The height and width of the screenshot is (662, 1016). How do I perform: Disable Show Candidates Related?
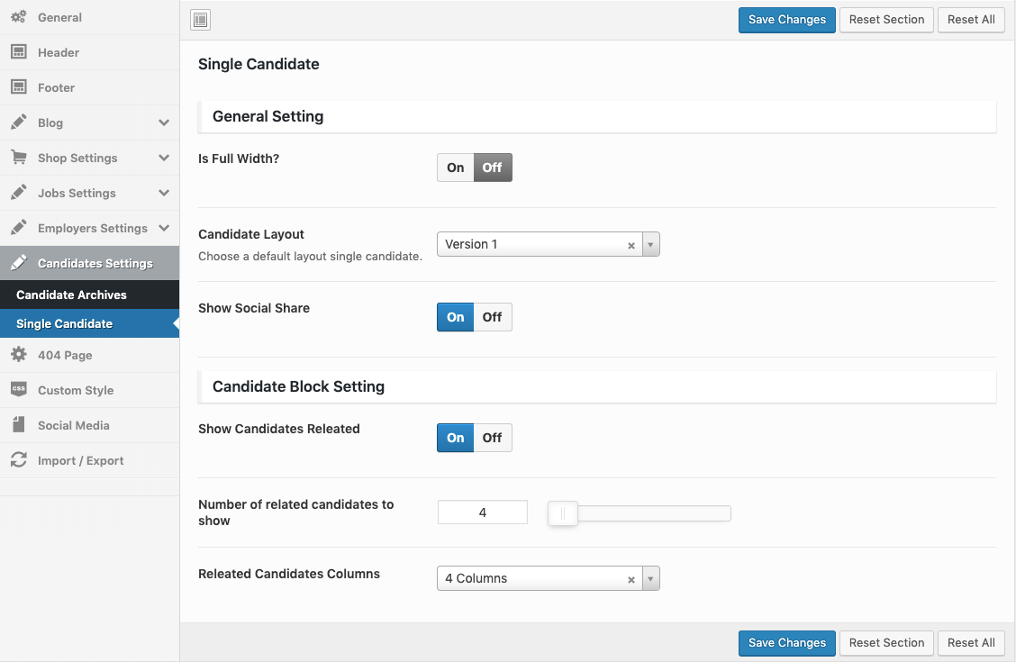pyautogui.click(x=492, y=438)
